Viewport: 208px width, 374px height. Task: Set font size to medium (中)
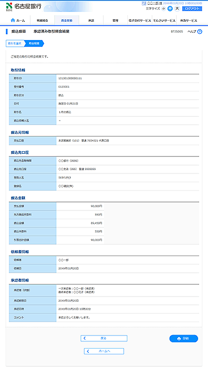170,9
